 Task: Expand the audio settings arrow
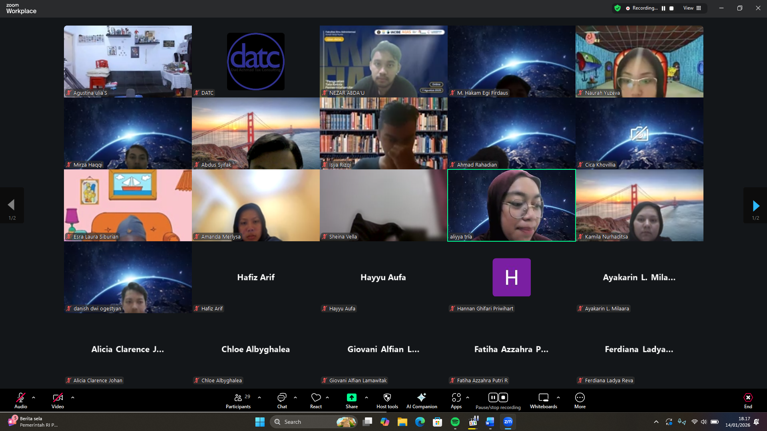click(x=34, y=397)
